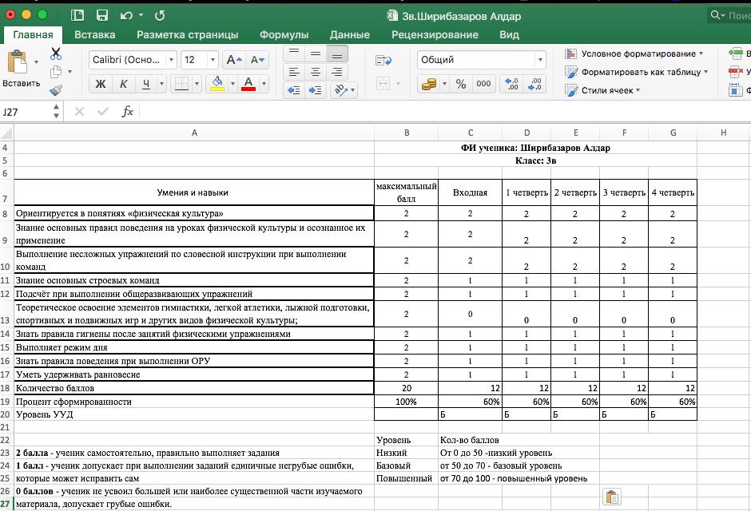751x511 pixels.
Task: Decrease decimal places
Action: pyautogui.click(x=534, y=84)
